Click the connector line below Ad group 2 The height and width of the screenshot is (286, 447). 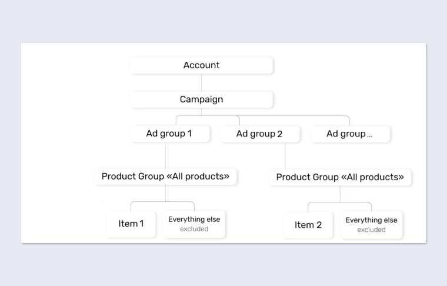coord(285,156)
